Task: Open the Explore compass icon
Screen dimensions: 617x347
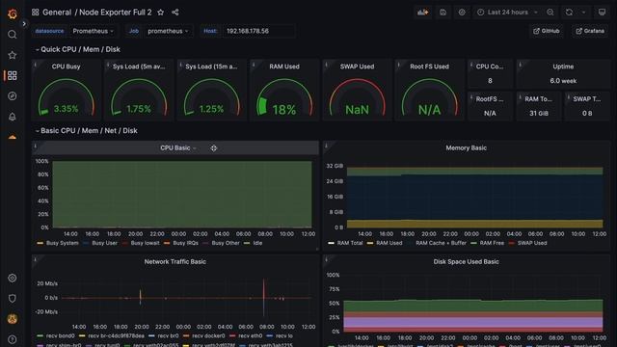Action: [x=13, y=96]
